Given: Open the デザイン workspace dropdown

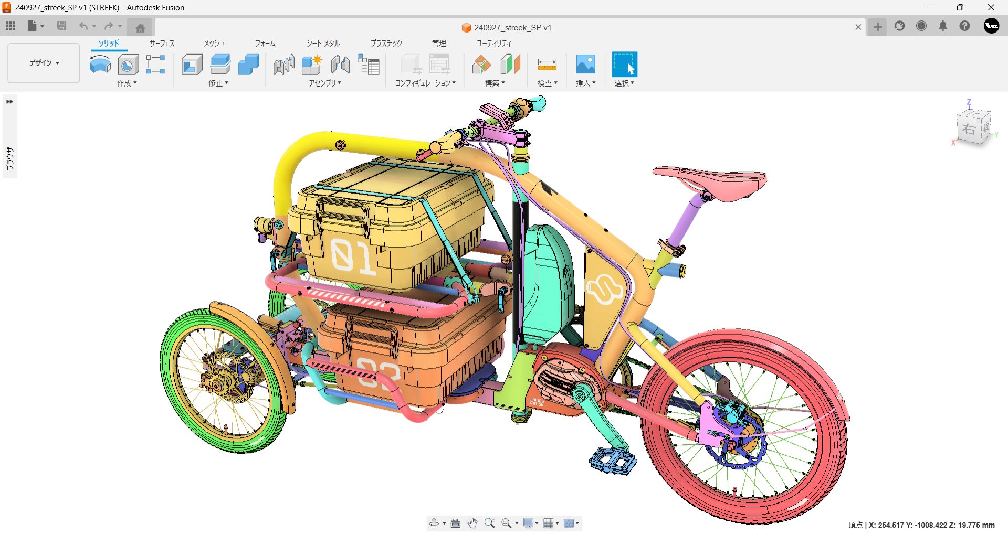Looking at the screenshot, I should tap(44, 63).
